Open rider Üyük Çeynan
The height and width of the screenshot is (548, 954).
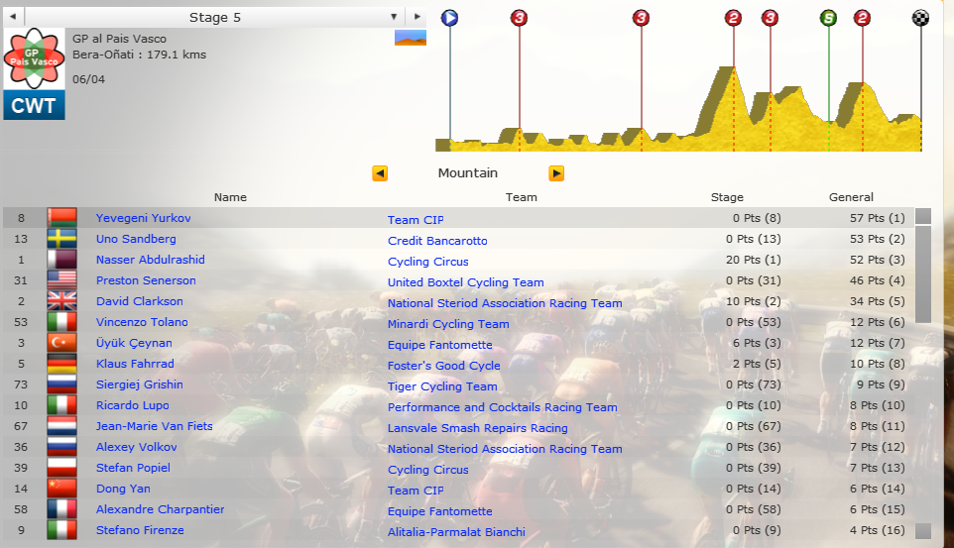pos(134,343)
